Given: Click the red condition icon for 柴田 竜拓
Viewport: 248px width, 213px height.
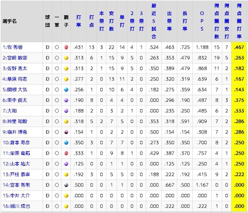Looking at the screenshot, I should [x=66, y=154].
